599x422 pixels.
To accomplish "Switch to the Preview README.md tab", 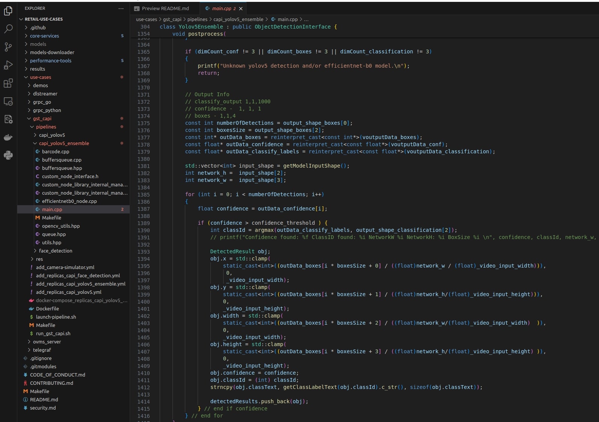I will pos(165,8).
